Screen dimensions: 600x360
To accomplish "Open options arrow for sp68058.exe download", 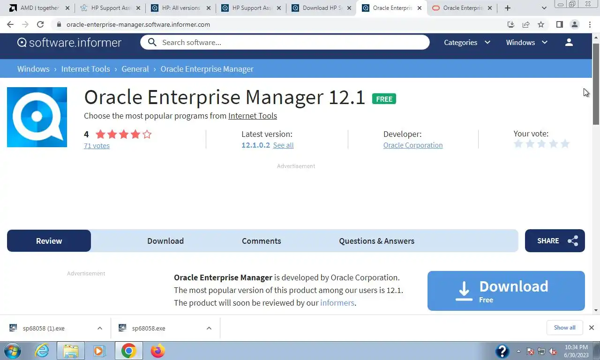I will (x=209, y=328).
